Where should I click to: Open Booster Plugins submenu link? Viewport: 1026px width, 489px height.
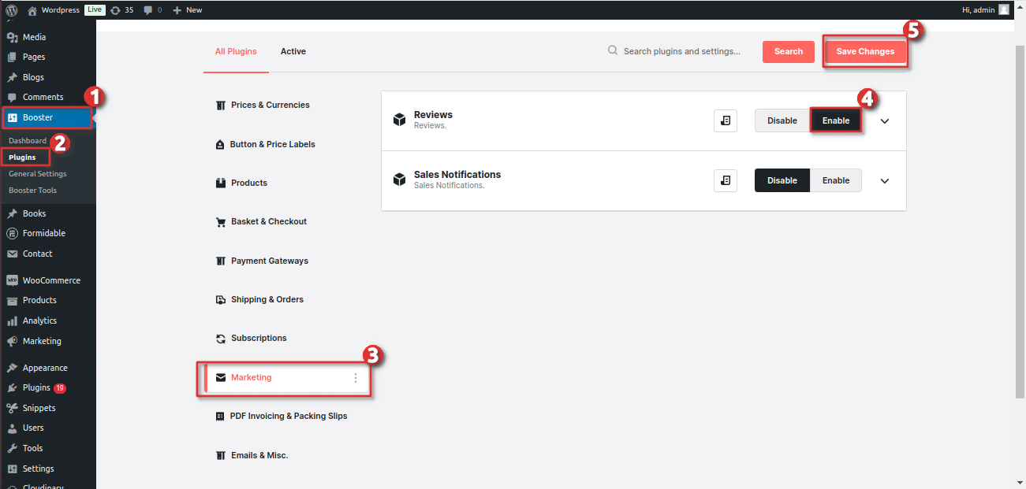point(22,157)
